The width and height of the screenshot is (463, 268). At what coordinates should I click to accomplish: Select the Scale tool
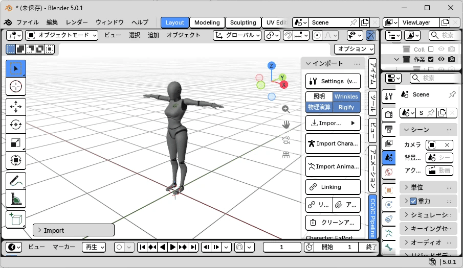coord(16,142)
